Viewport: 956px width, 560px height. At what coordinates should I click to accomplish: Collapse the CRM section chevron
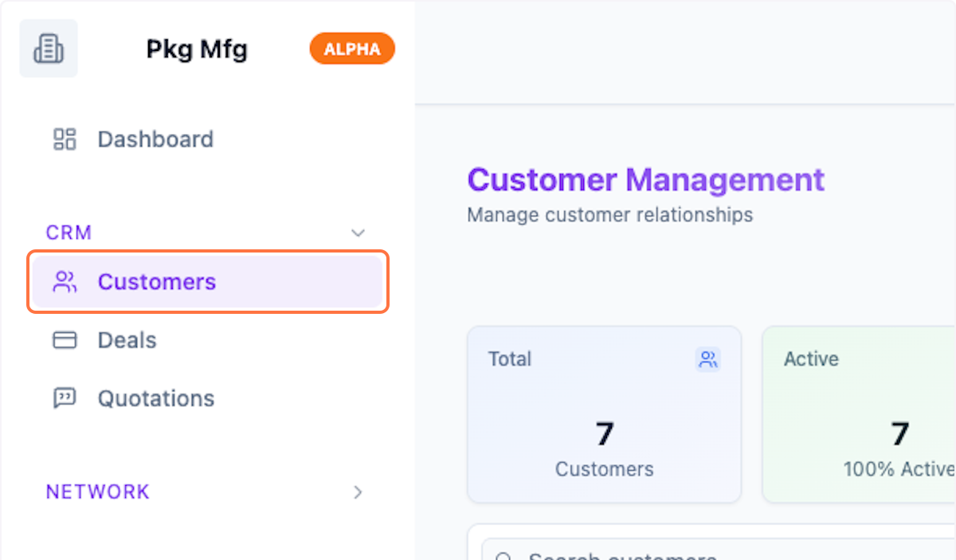point(358,233)
